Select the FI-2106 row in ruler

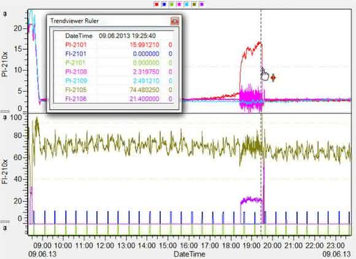point(113,99)
